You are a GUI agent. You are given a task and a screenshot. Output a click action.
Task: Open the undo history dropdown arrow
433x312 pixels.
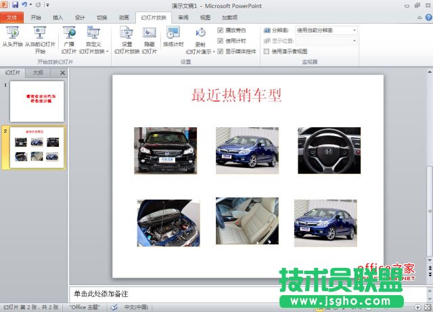(x=30, y=5)
